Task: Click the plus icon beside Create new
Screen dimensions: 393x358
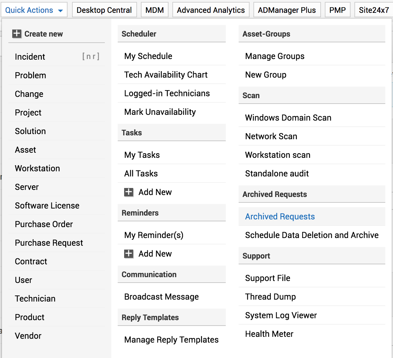Action: (x=16, y=34)
